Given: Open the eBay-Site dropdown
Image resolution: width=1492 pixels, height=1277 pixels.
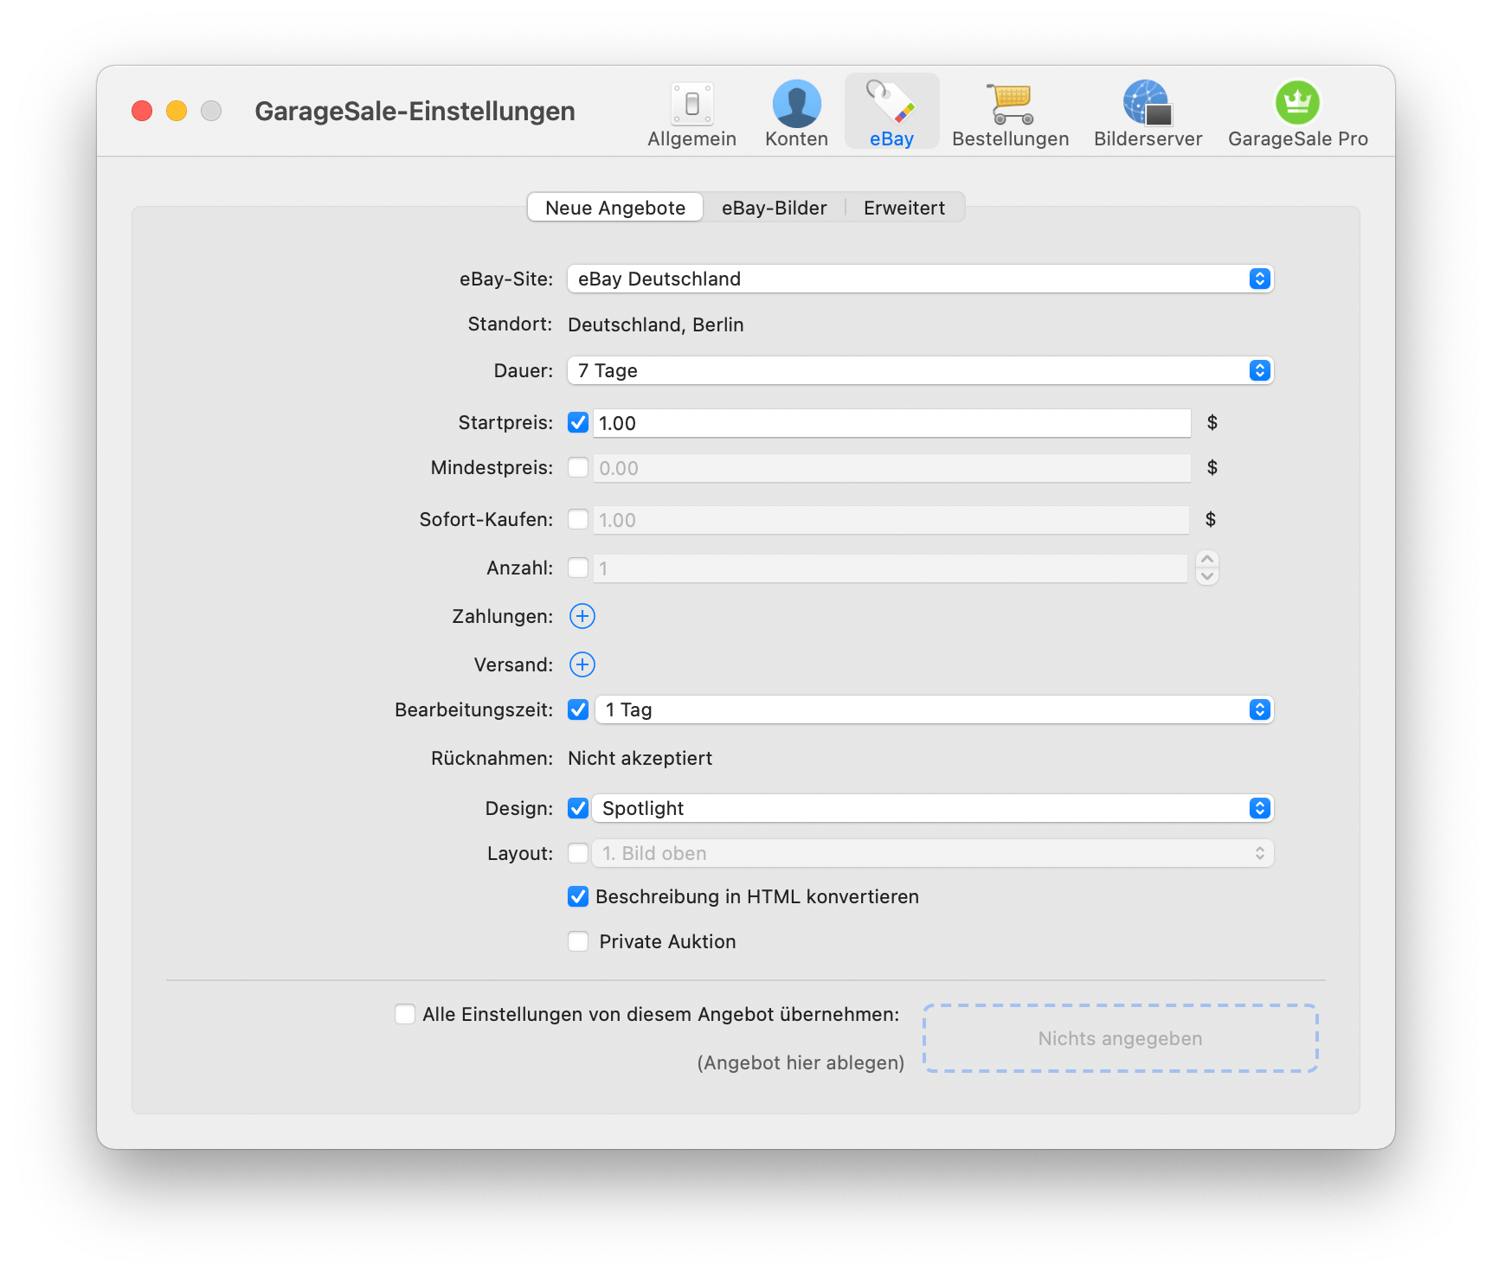Looking at the screenshot, I should (920, 279).
